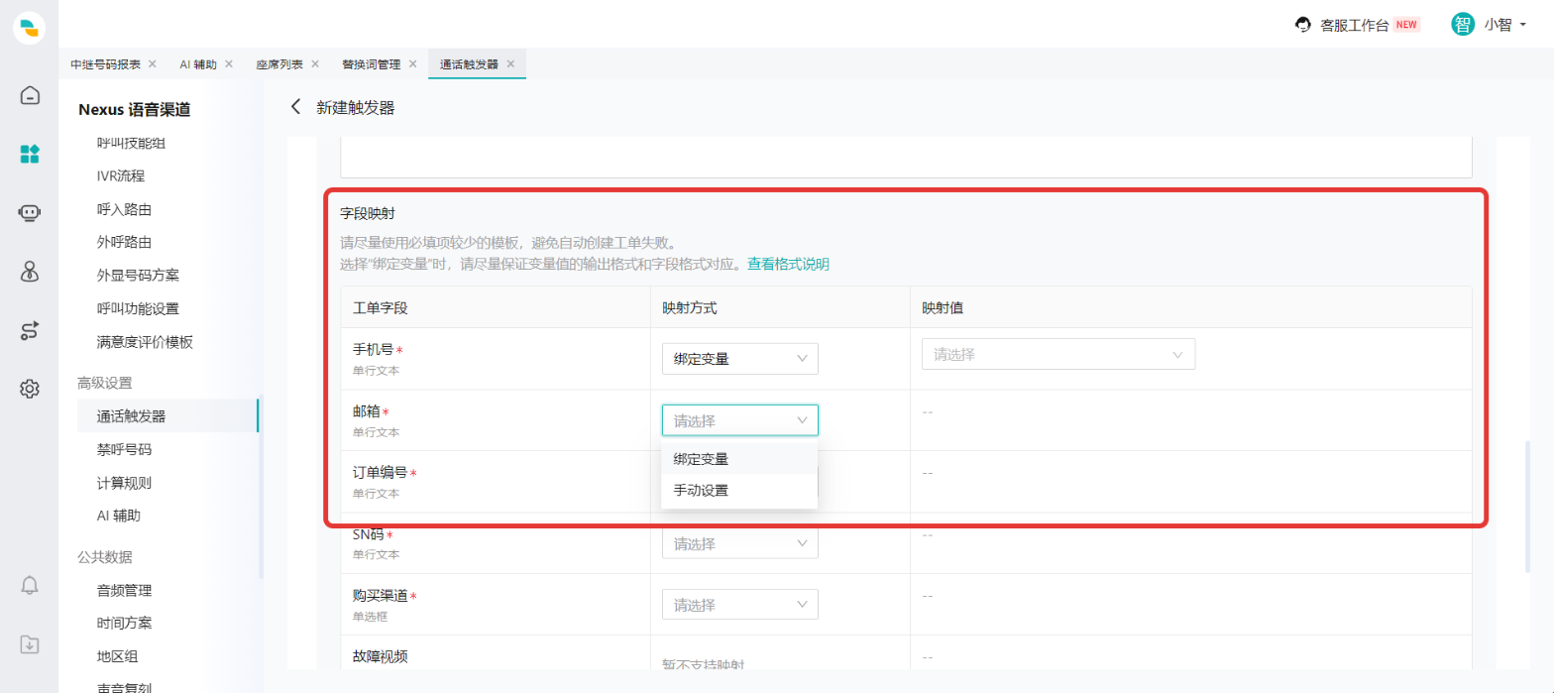Open the settings gear icon
The width and height of the screenshot is (1554, 693).
point(30,389)
